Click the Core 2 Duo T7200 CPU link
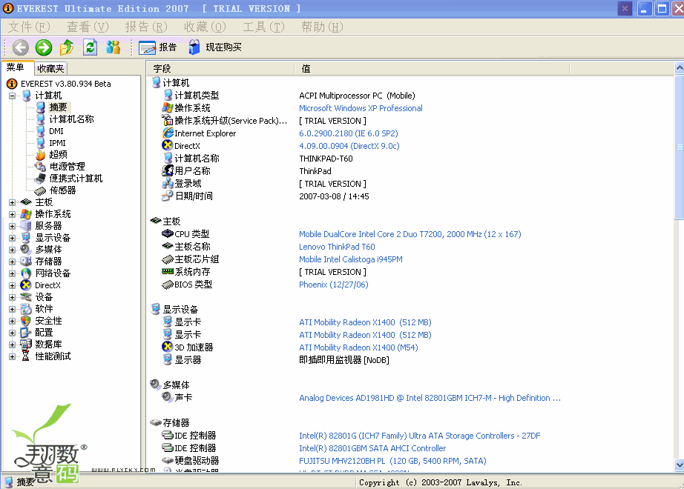The image size is (684, 489). tap(410, 234)
